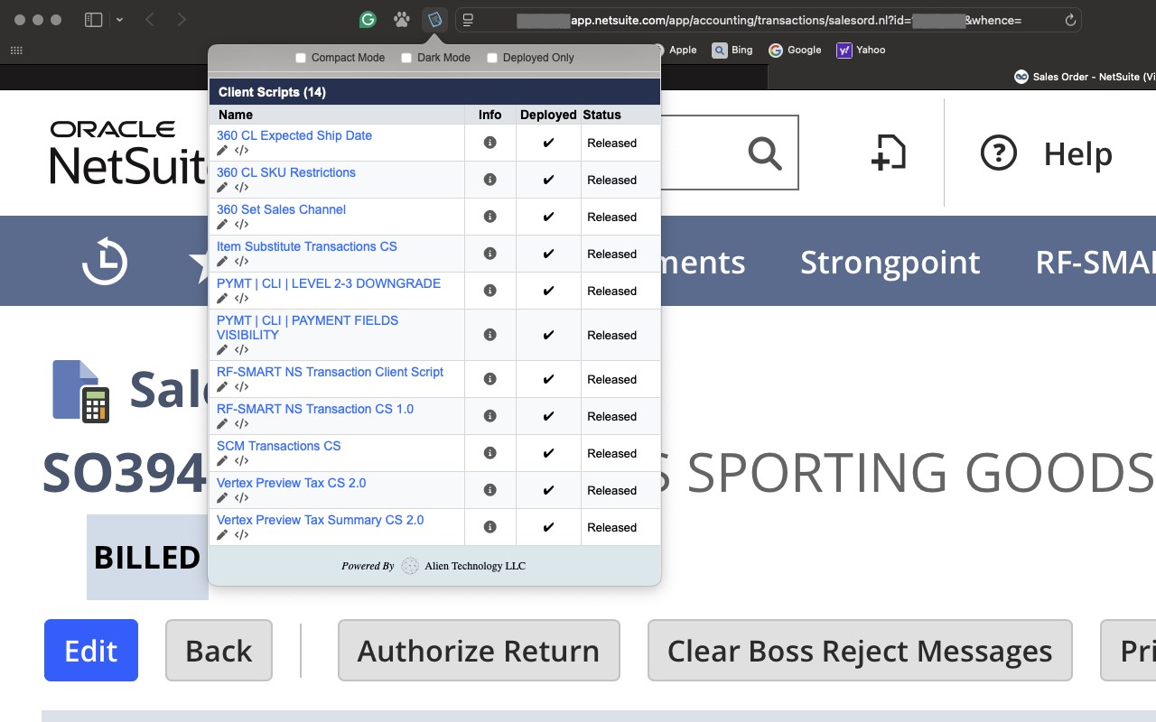This screenshot has height=722, width=1156.
Task: Click the Safari address bar URL field
Action: 768,20
